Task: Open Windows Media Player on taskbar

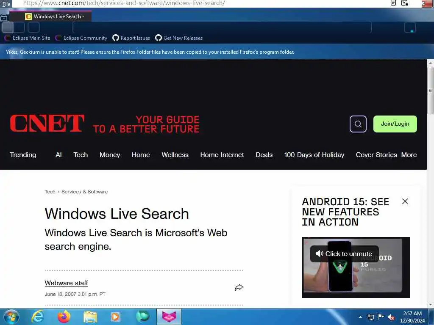Action: click(116, 317)
